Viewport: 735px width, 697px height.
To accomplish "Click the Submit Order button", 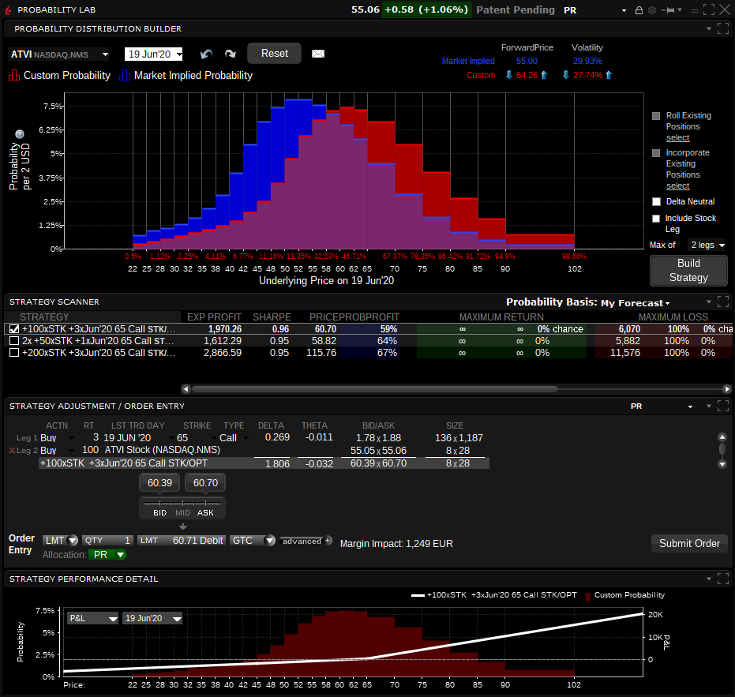I will (689, 543).
